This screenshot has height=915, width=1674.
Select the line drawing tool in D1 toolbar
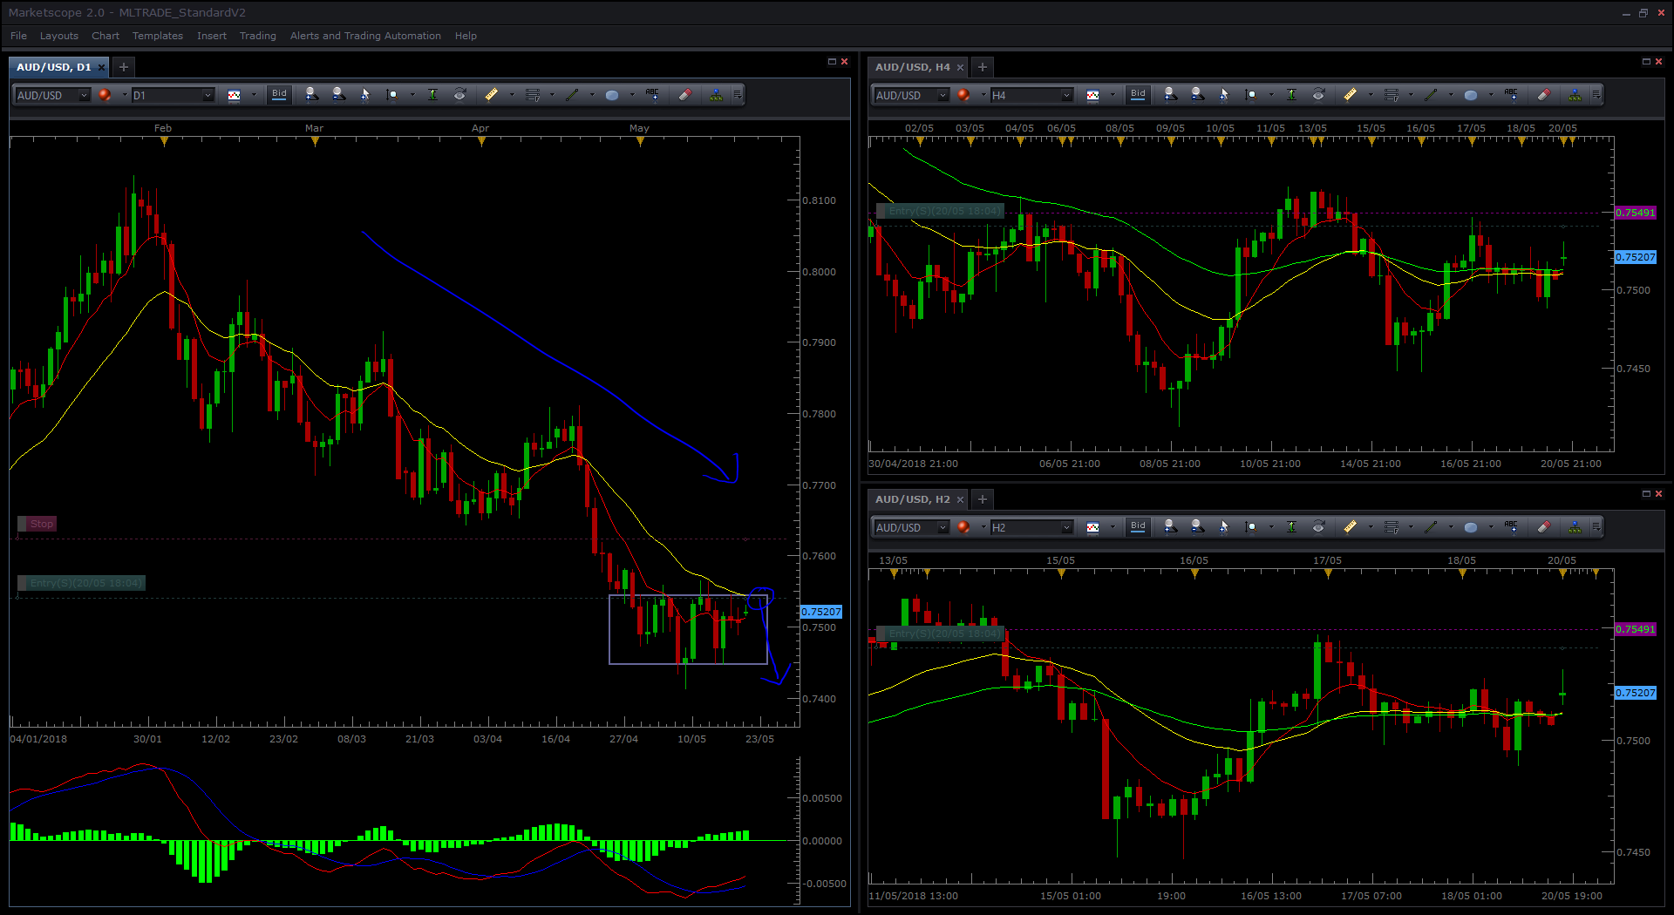572,95
